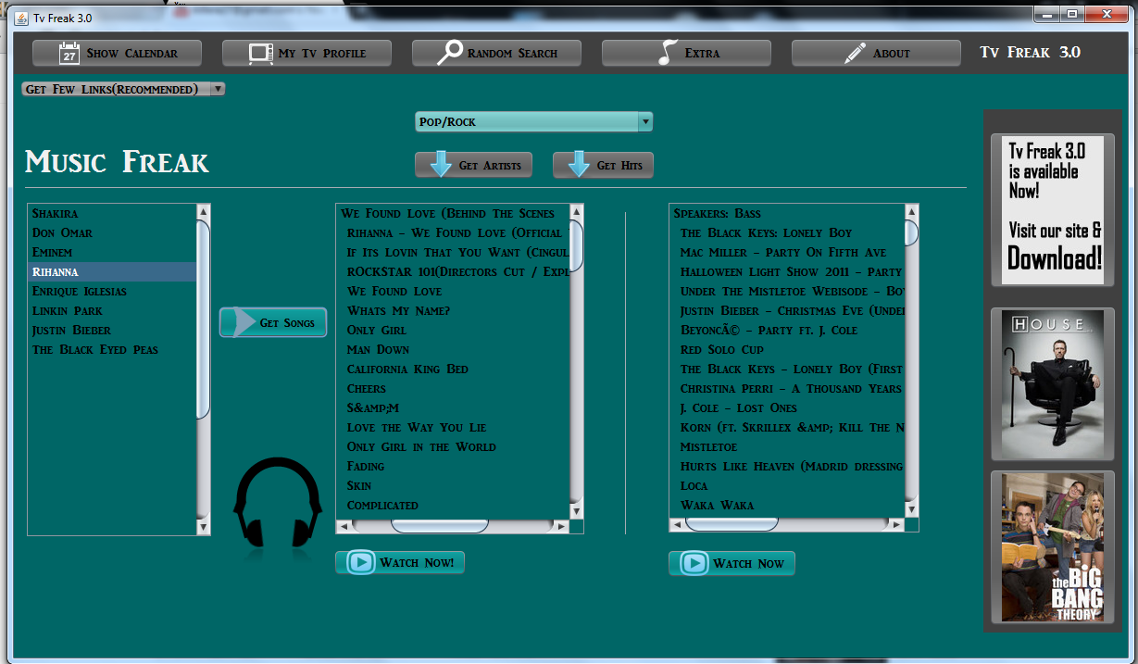Click the hits list scroll down arrow
This screenshot has height=664, width=1138.
911,510
